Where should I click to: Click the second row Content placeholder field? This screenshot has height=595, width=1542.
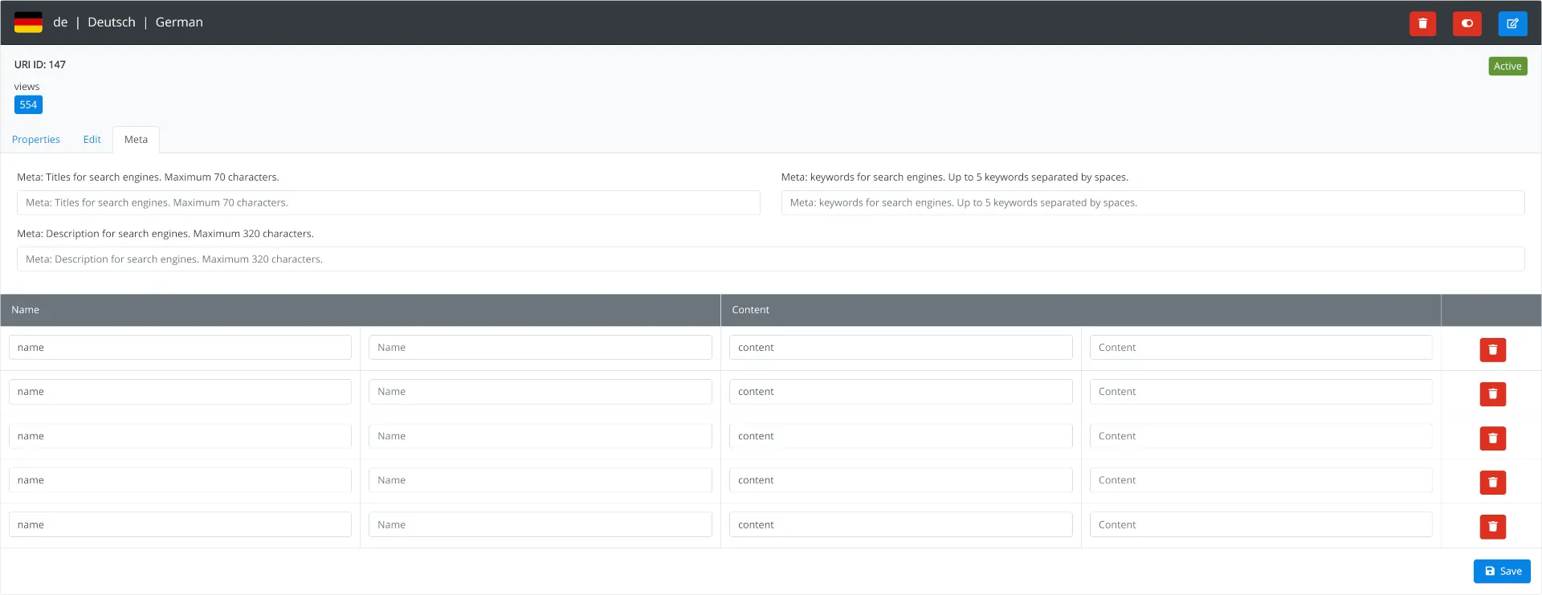[1261, 392]
